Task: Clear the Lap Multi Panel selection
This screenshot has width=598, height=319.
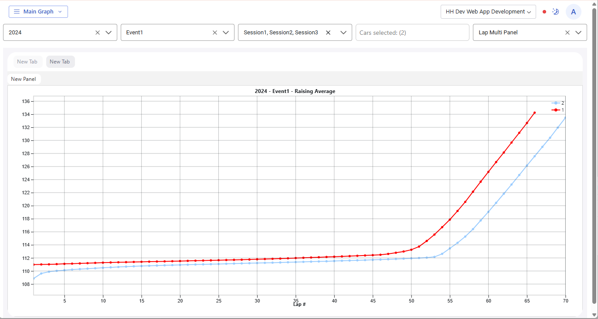Action: click(567, 33)
